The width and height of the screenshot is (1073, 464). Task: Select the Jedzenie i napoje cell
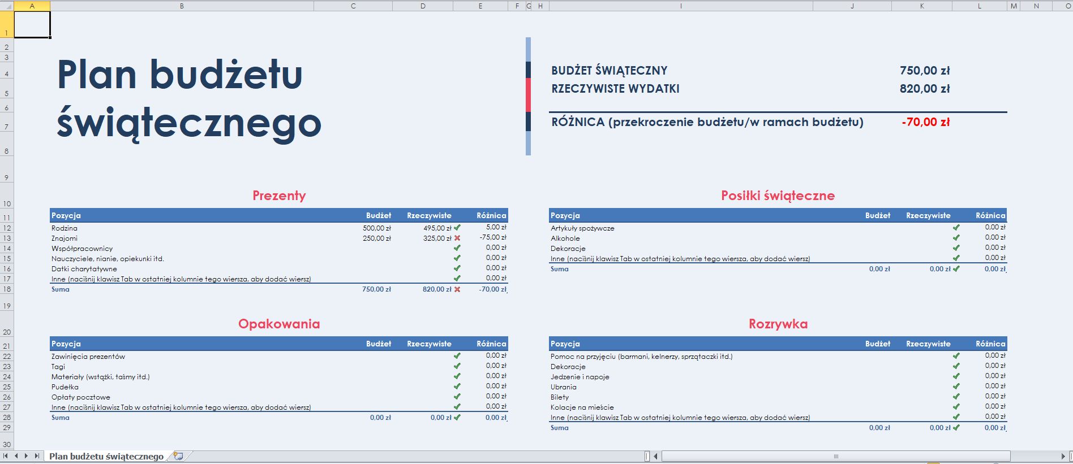[580, 377]
